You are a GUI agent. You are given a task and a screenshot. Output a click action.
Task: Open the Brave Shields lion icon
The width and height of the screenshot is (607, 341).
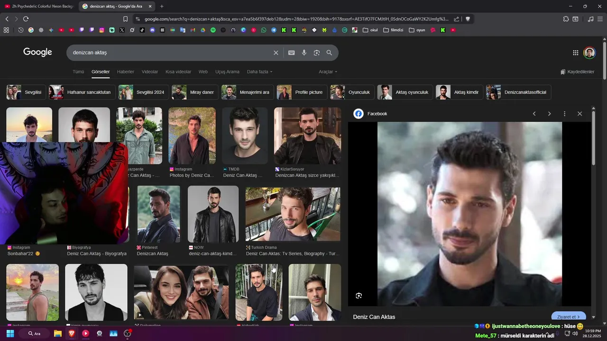[468, 19]
